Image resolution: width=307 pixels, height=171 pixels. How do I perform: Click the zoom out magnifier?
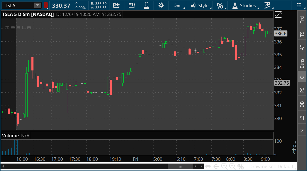point(232,167)
